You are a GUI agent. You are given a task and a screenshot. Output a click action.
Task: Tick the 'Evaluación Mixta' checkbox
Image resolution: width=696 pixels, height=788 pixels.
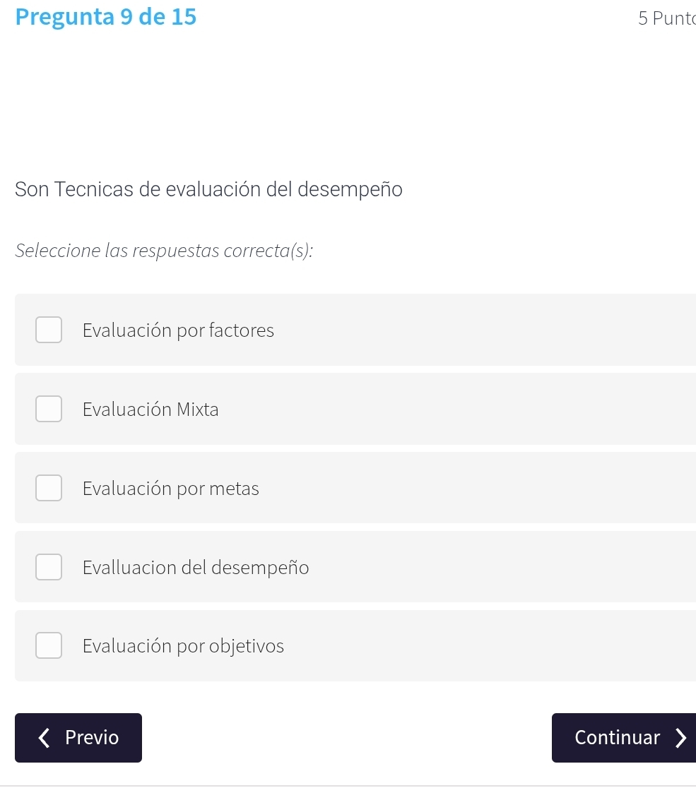pyautogui.click(x=49, y=410)
